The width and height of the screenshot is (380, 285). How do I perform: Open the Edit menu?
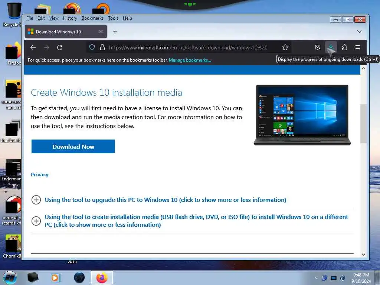41,18
